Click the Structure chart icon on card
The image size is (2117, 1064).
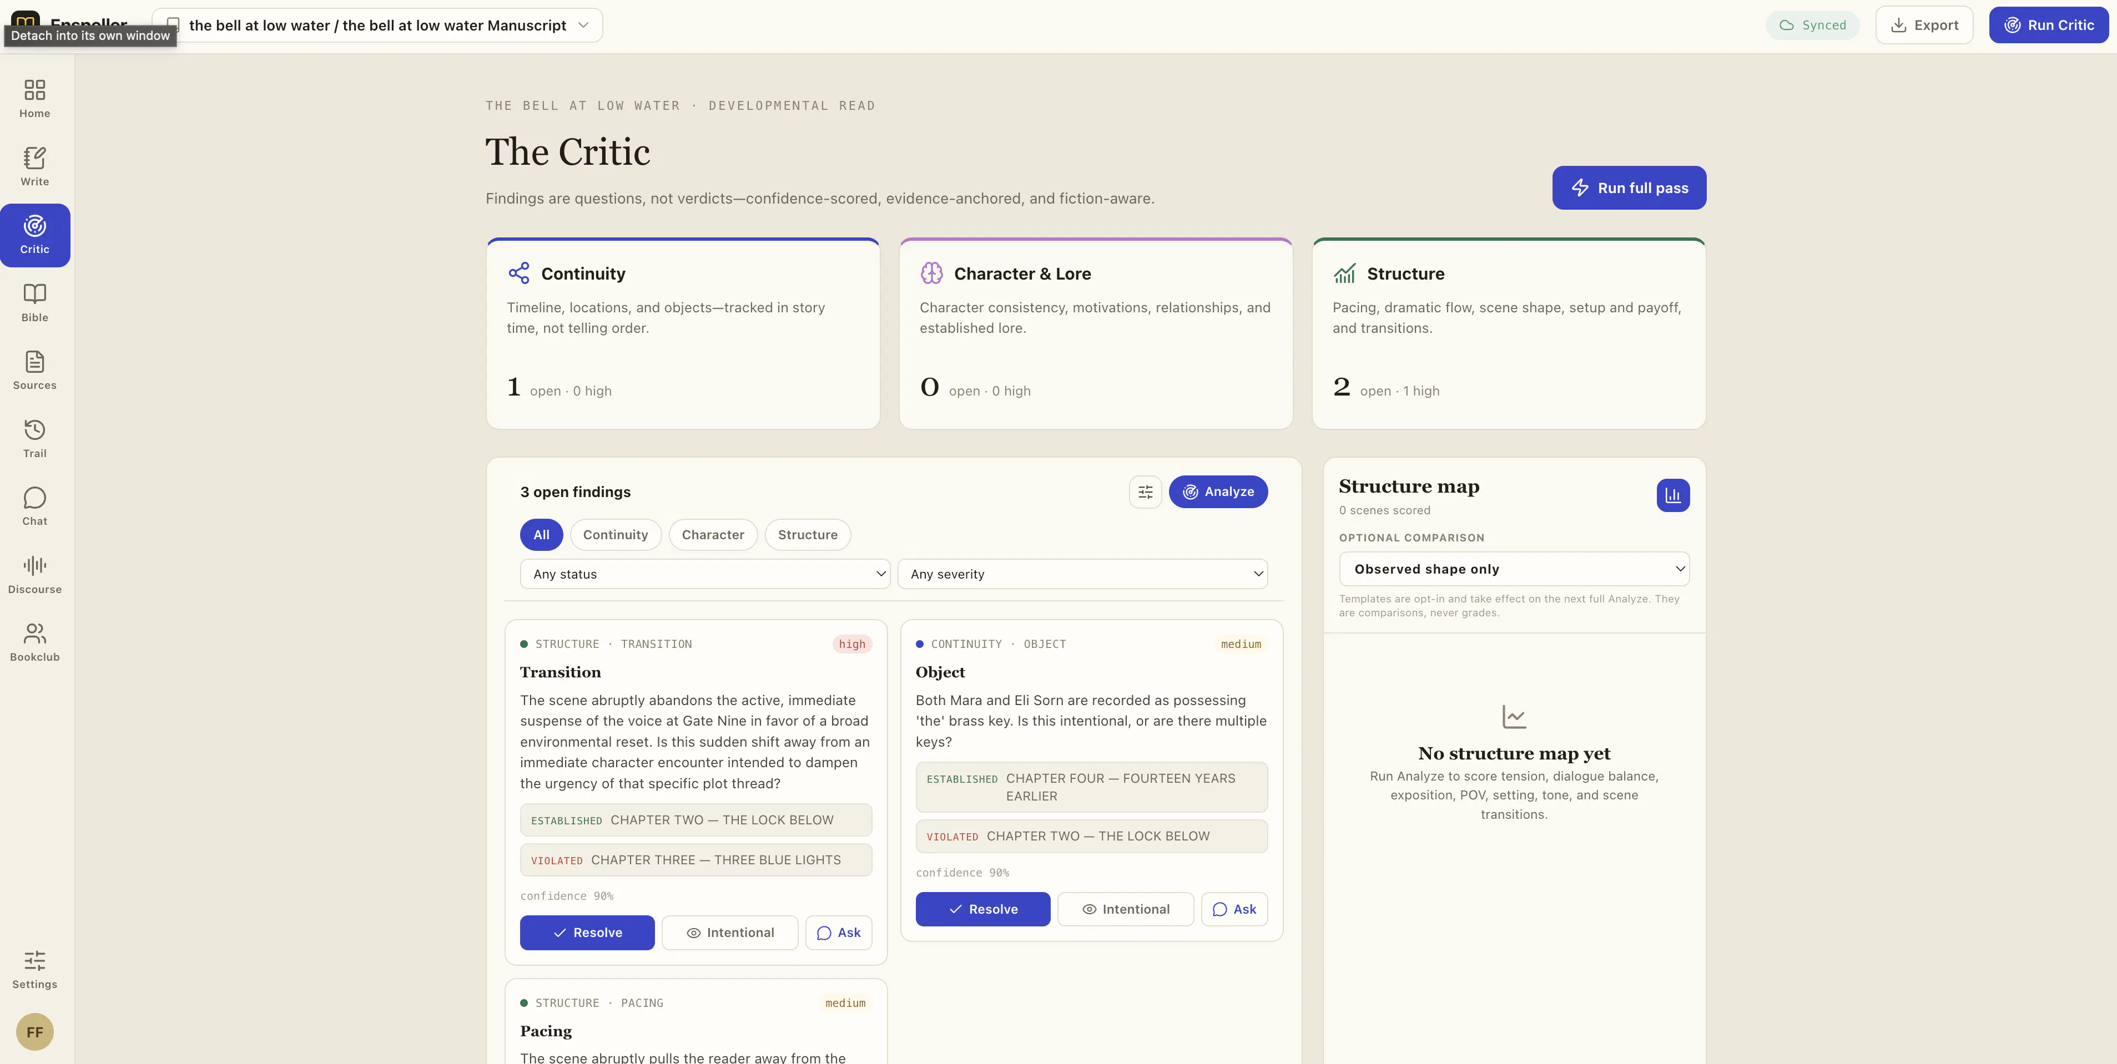coord(1344,273)
